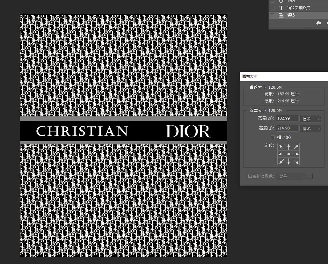Open the 画布扩展颜色 dropdown showing 背景
Image resolution: width=328 pixels, height=264 pixels.
291,176
